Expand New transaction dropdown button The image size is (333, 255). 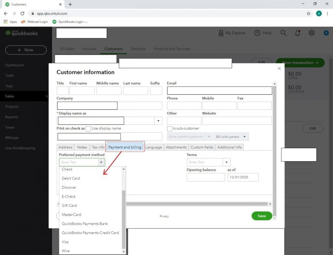[300, 63]
